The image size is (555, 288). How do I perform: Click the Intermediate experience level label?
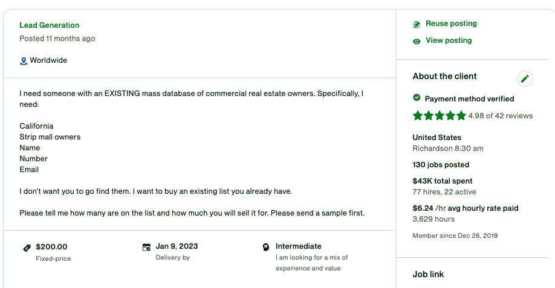(x=299, y=246)
